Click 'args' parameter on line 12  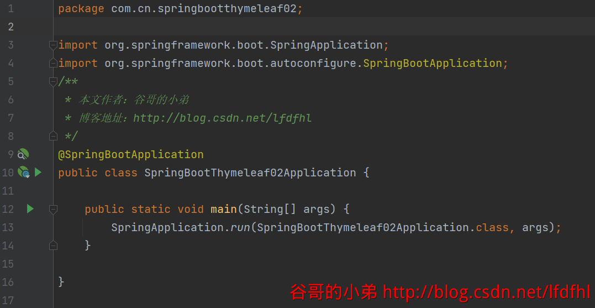317,210
